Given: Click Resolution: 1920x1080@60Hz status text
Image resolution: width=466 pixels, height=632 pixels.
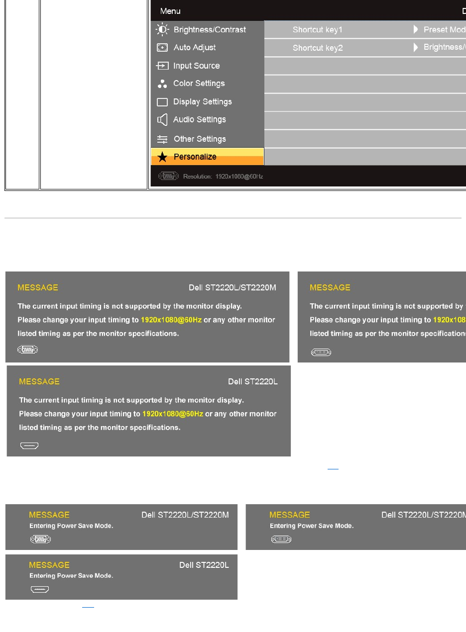Looking at the screenshot, I should pyautogui.click(x=223, y=177).
